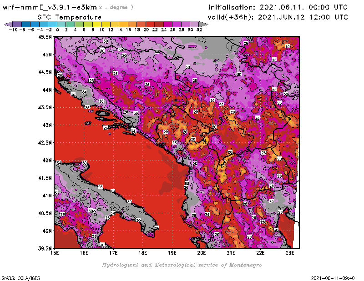Pick the yellow legend swatch between 8 and 10
The height and width of the screenshot is (281, 364).
pyautogui.click(x=97, y=24)
